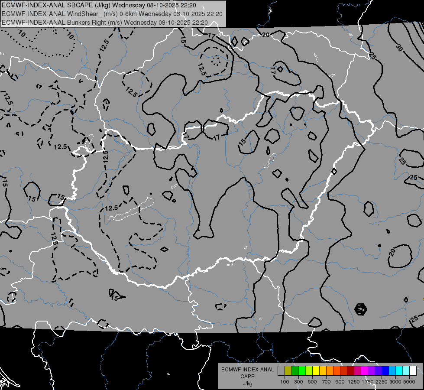
Task: Select the pale cyan legend swatch
Action: click(x=406, y=370)
